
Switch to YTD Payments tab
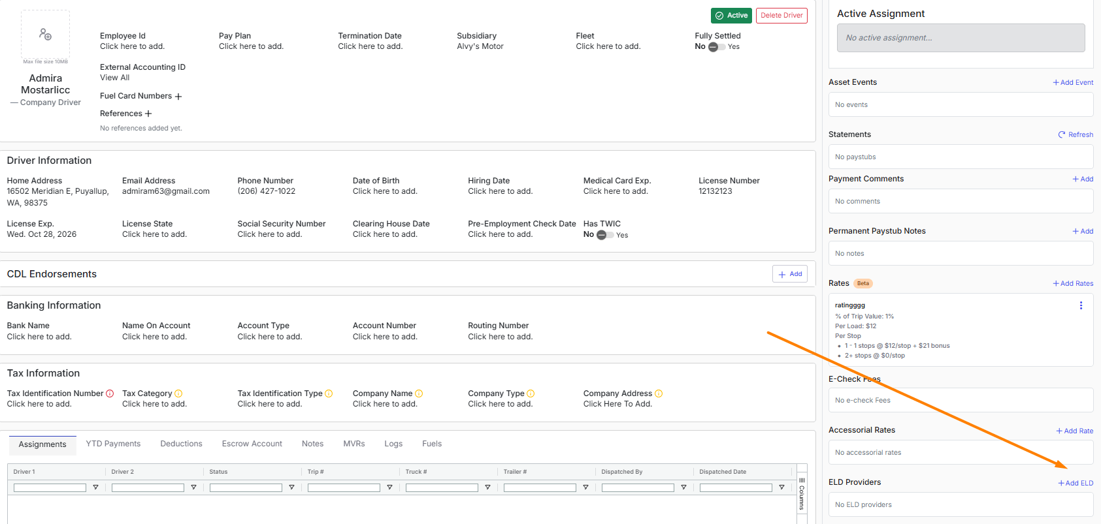[x=113, y=444]
